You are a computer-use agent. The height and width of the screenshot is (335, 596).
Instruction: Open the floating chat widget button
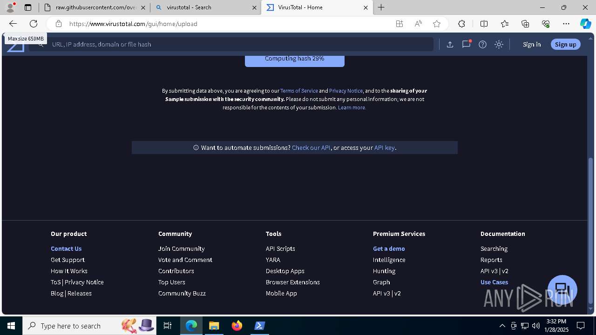point(562,289)
